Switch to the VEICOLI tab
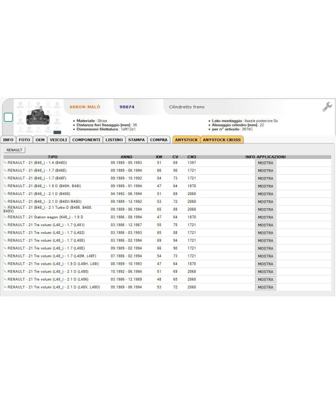The width and height of the screenshot is (336, 393). [x=58, y=140]
